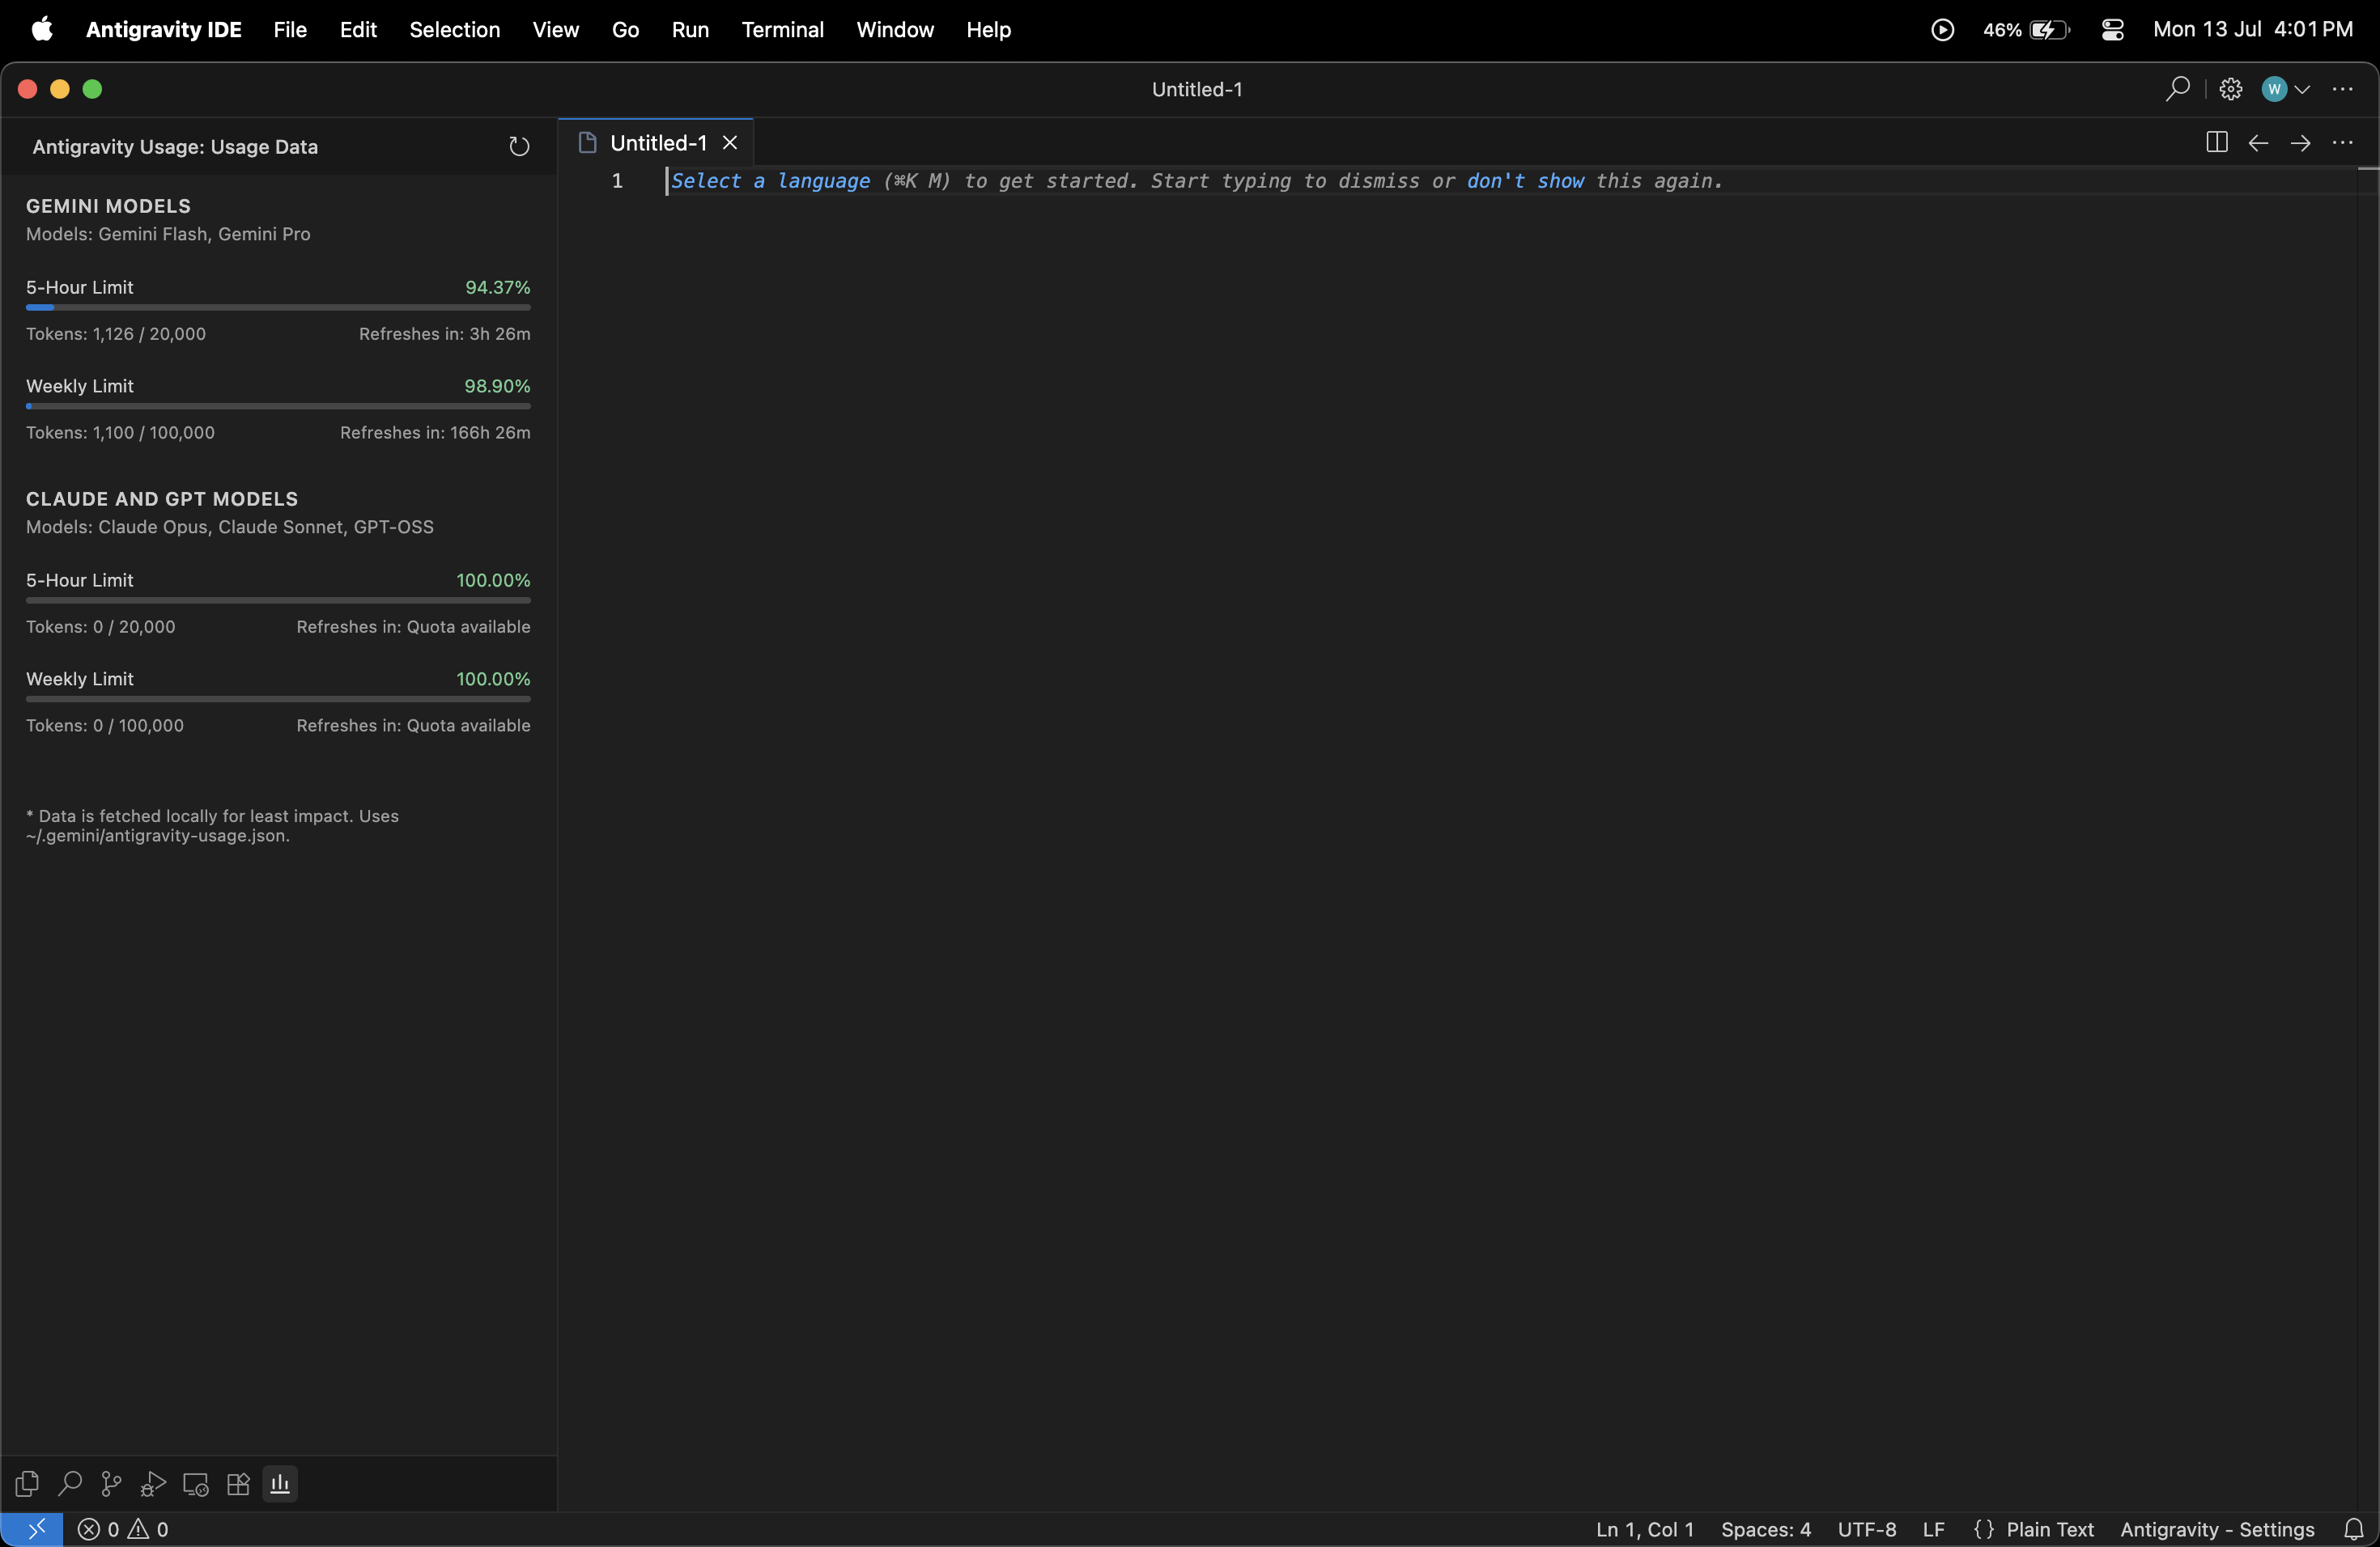
Task: Show errors and warnings problems panel
Action: pyautogui.click(x=123, y=1529)
